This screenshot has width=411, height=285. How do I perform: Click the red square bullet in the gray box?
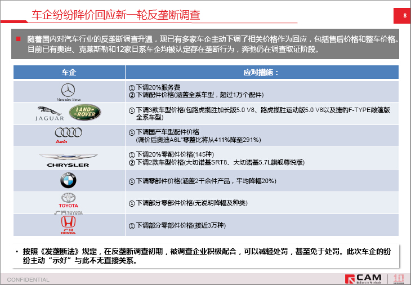point(19,39)
